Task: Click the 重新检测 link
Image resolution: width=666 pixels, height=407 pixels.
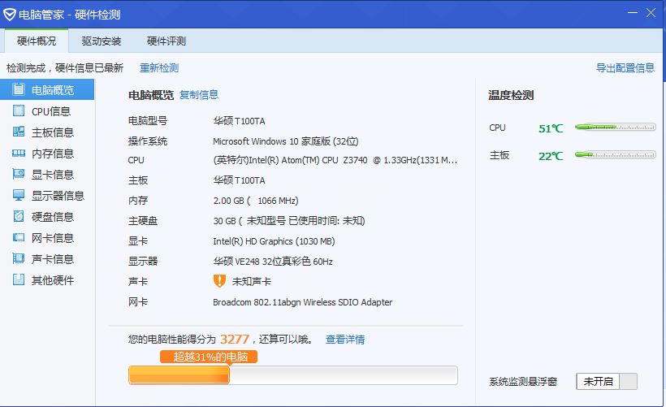Action: pyautogui.click(x=159, y=68)
